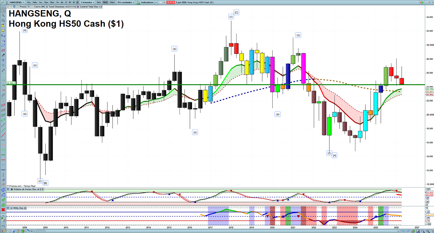Screen dimensions: 434x233
Task: Click the -3,17 % change badge
Action: 171,2
